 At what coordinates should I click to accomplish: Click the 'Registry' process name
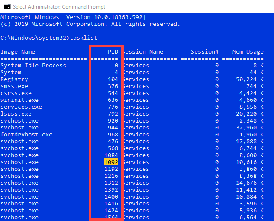click(x=14, y=79)
